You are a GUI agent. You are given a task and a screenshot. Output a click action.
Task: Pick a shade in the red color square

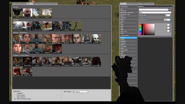pos(149,29)
